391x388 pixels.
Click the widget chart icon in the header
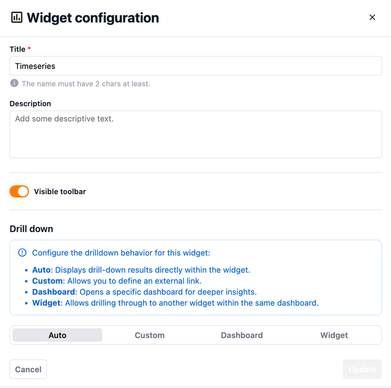coord(16,18)
